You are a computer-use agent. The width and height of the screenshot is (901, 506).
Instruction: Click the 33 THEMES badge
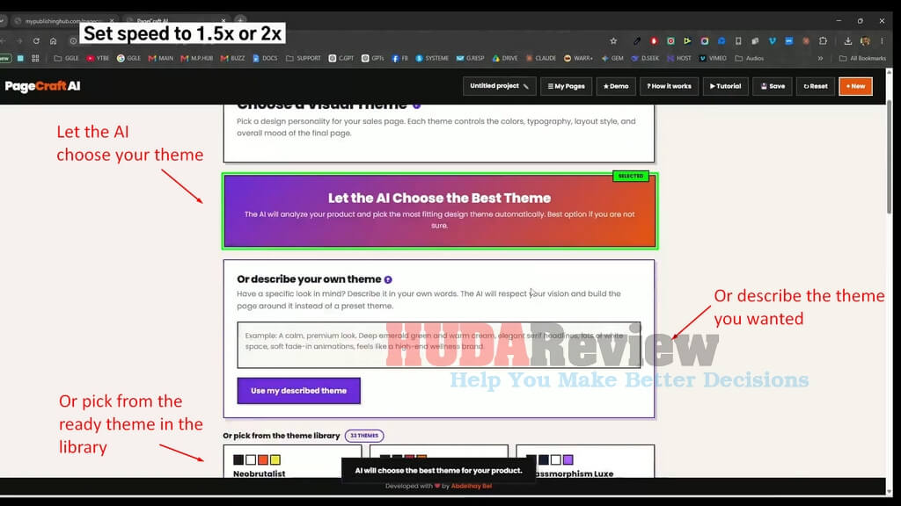[x=364, y=436]
